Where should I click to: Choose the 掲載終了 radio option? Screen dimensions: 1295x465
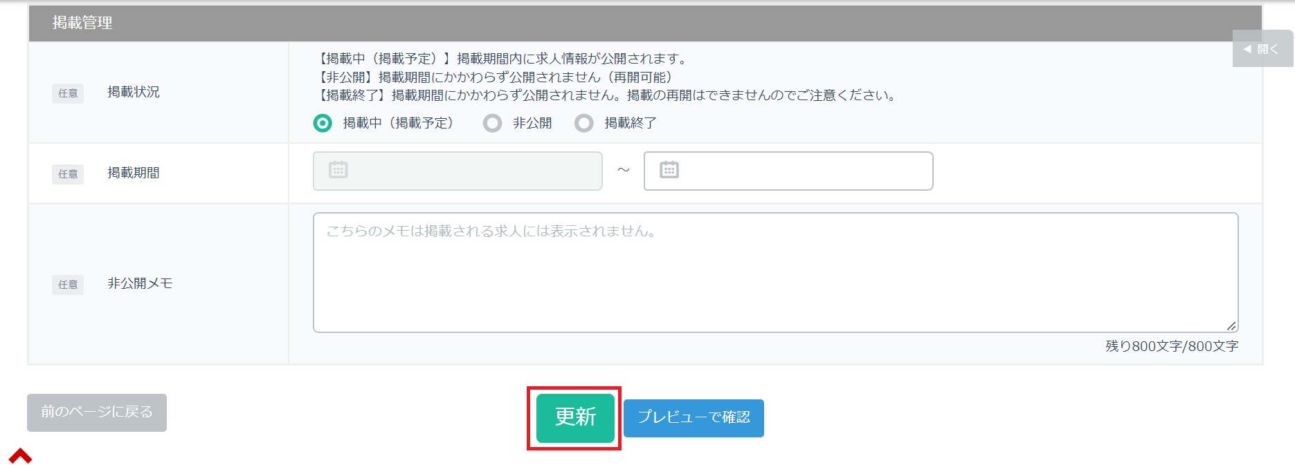[x=584, y=123]
